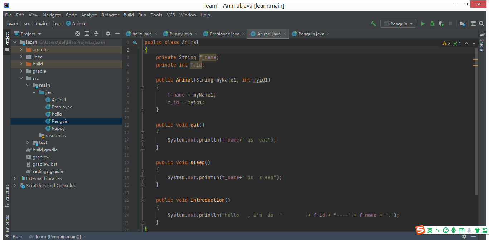Viewport: 489px width, 240px height.
Task: Toggle code fold marker at line 7
Action: 142,87
